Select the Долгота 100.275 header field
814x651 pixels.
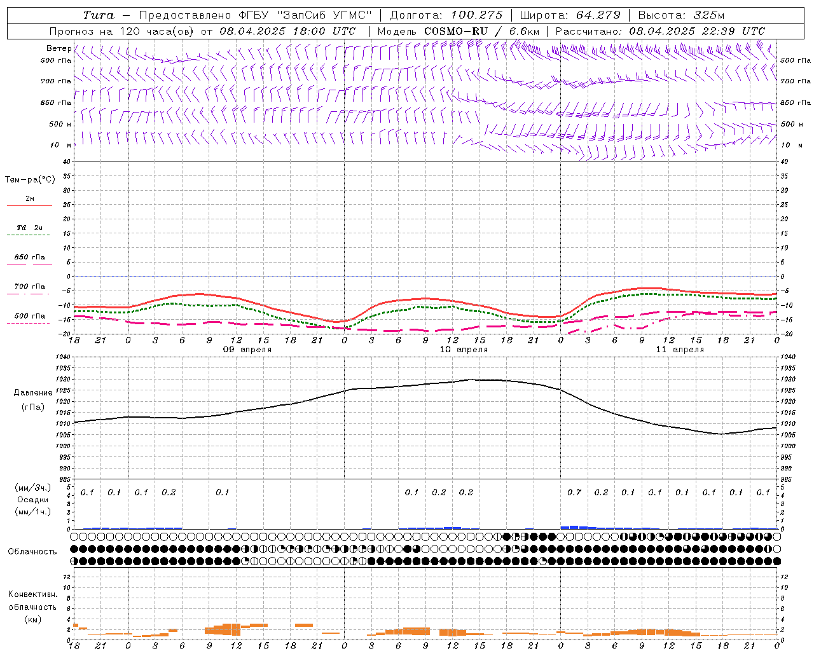pos(446,15)
